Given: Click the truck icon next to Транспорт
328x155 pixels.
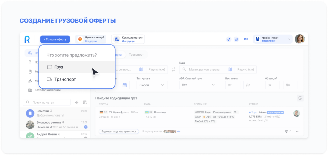Looking at the screenshot, I should [49, 79].
